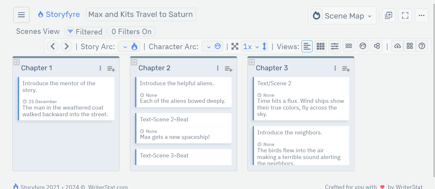The image size is (435, 189).
Task: Click the duplicate/add board icon at top right
Action: 388,15
